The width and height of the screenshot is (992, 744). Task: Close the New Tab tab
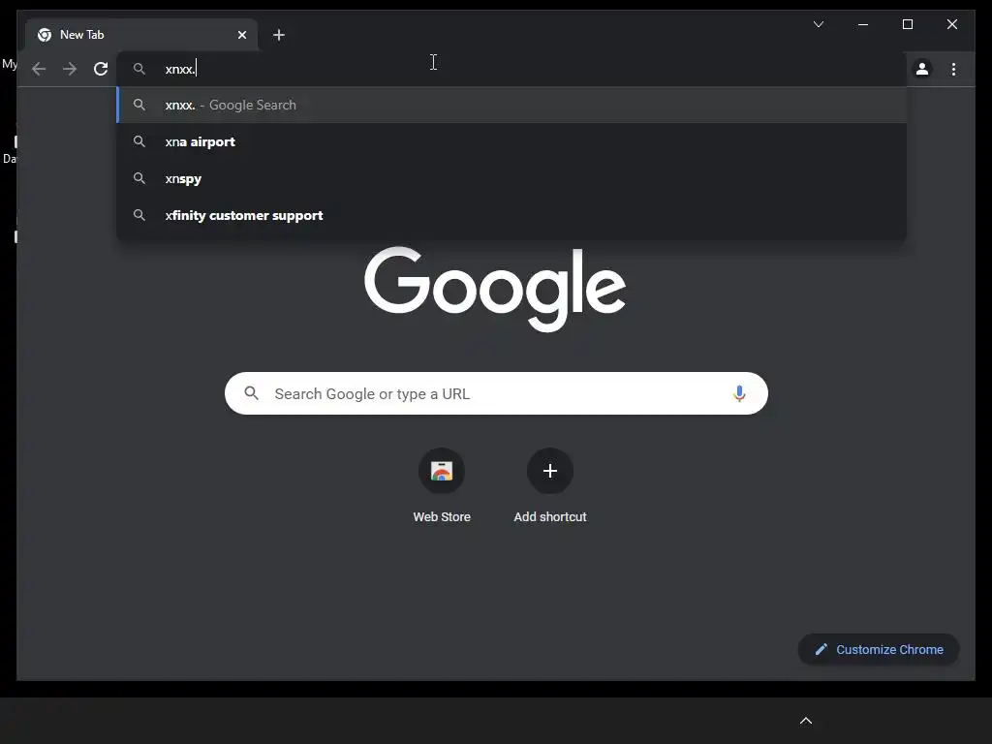pos(241,35)
